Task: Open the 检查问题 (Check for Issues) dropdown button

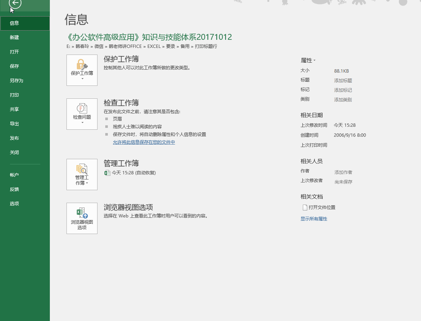Action: [x=82, y=114]
